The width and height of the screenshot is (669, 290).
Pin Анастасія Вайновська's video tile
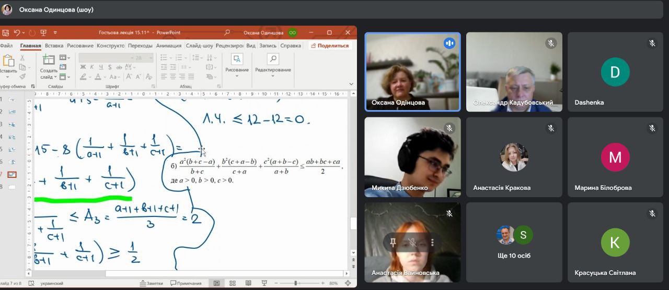point(393,243)
